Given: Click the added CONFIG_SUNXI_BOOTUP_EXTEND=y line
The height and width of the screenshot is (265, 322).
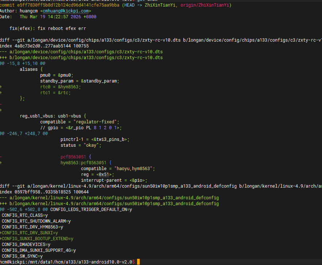Looking at the screenshot, I should click(x=38, y=238).
